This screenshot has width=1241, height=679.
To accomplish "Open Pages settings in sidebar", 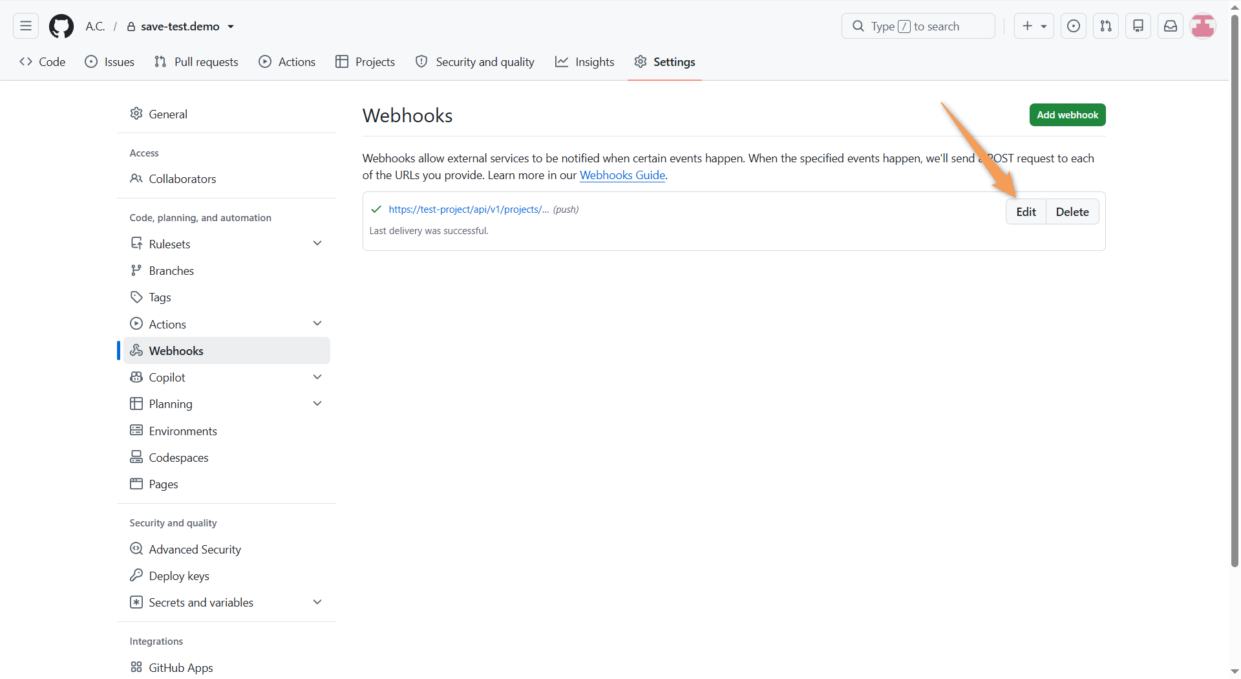I will coord(227,484).
